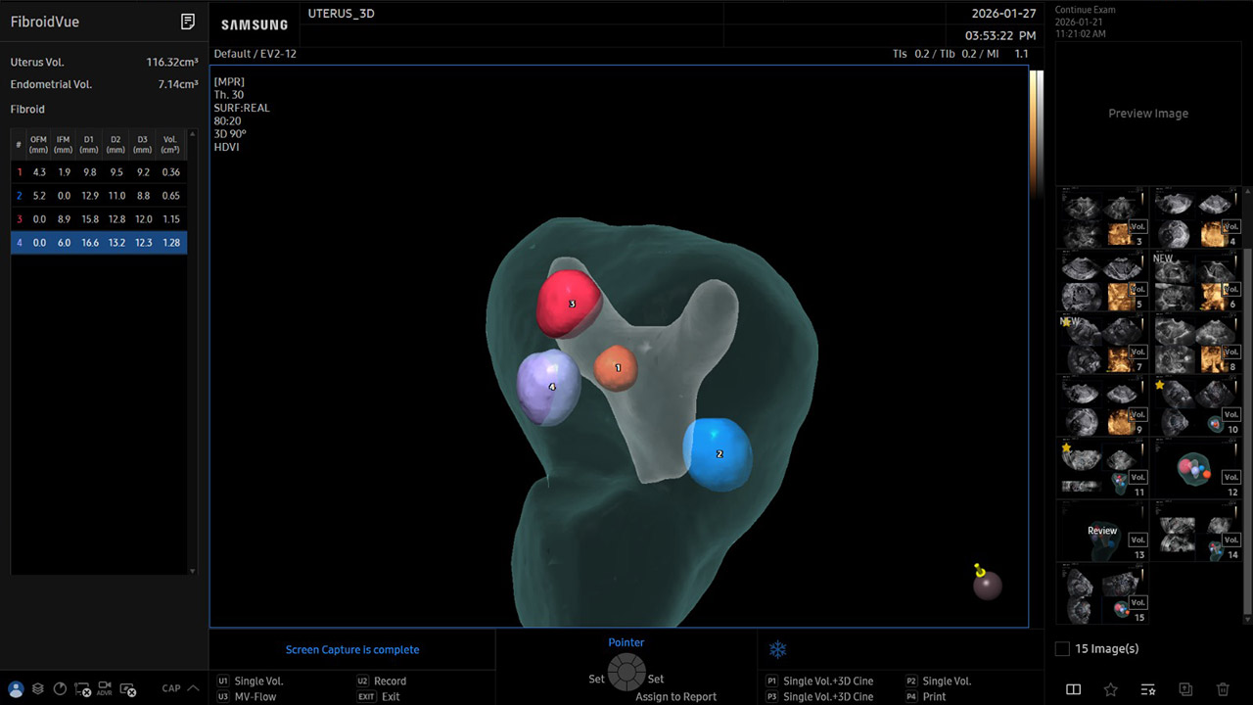Click the U2 Record key
The image size is (1253, 705).
click(382, 681)
